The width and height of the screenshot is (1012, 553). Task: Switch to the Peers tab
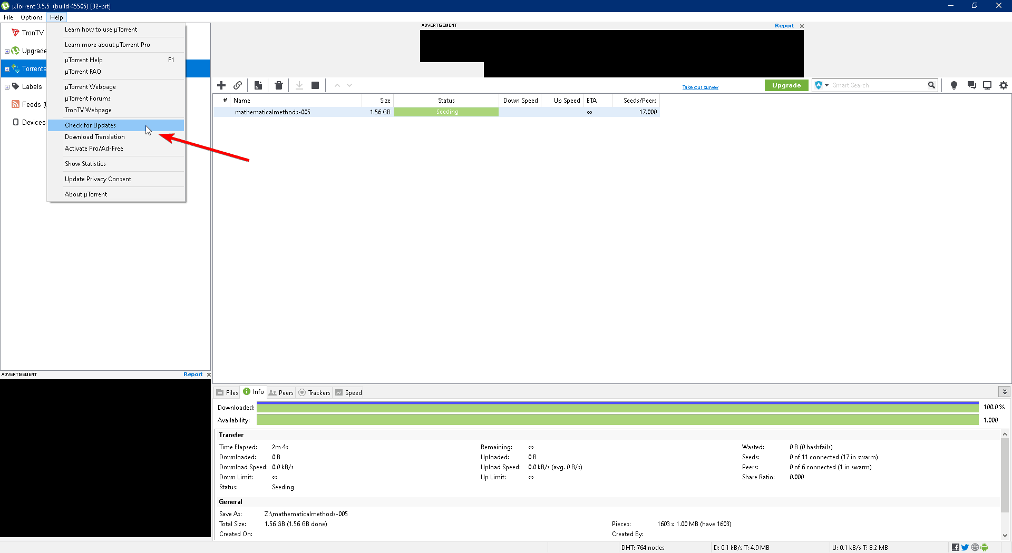coord(281,392)
